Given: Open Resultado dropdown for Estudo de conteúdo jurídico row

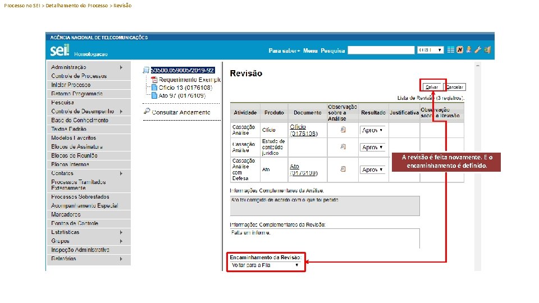Looking at the screenshot, I should coord(372,148).
